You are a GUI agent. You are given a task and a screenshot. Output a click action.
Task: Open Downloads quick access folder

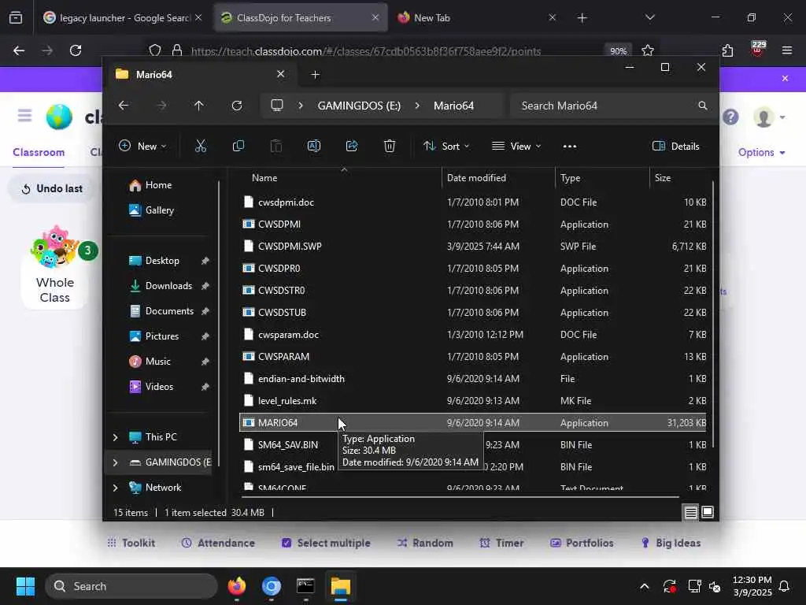[x=168, y=286]
